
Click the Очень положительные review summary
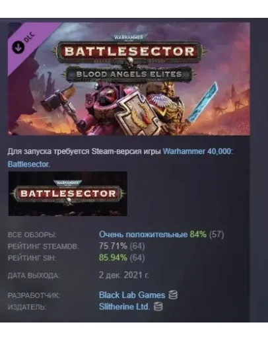tap(143, 235)
